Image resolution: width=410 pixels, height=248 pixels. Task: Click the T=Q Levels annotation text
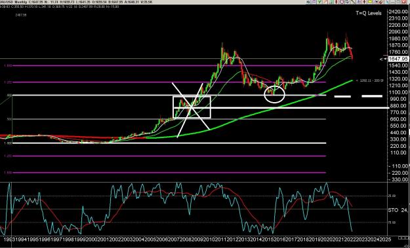368,13
